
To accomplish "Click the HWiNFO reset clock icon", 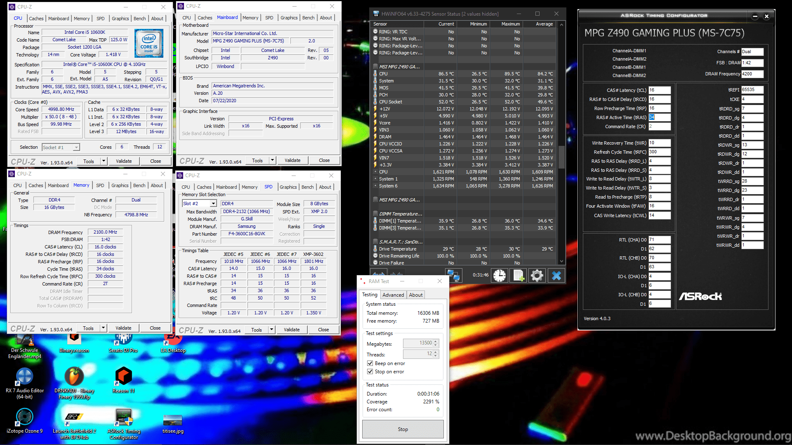I will tap(500, 275).
